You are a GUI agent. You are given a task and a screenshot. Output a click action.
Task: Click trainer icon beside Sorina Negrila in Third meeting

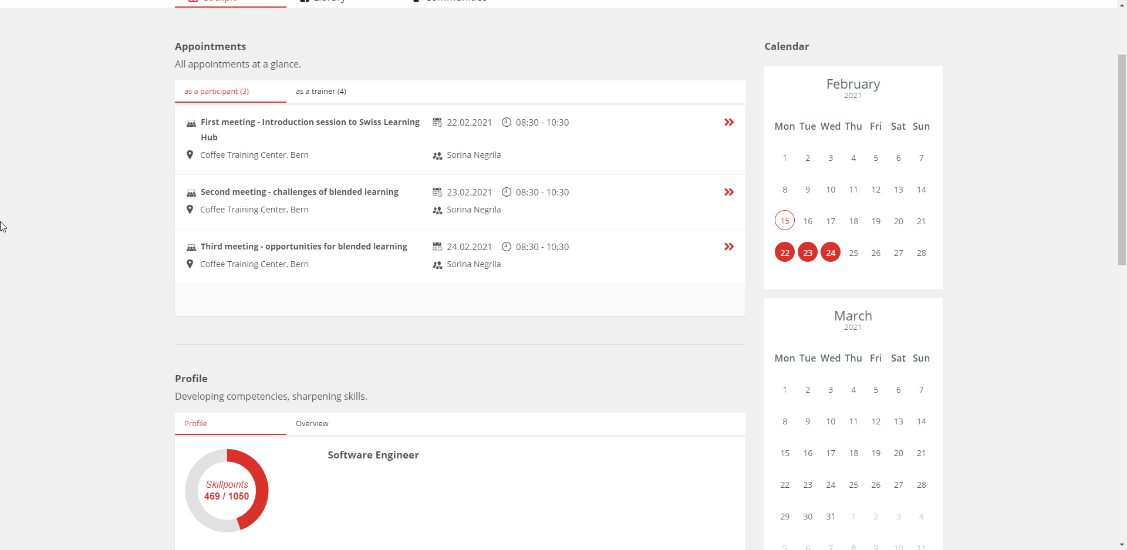pos(437,265)
